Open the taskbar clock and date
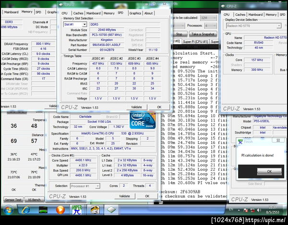 click(x=273, y=210)
